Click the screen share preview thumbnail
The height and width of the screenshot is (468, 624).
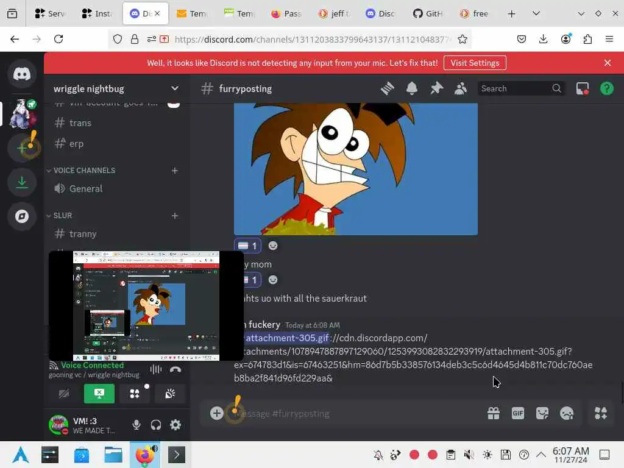click(146, 306)
